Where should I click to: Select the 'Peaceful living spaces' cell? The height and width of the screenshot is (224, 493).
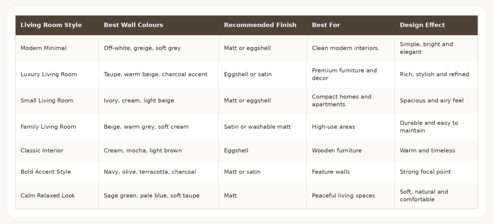tap(350, 196)
